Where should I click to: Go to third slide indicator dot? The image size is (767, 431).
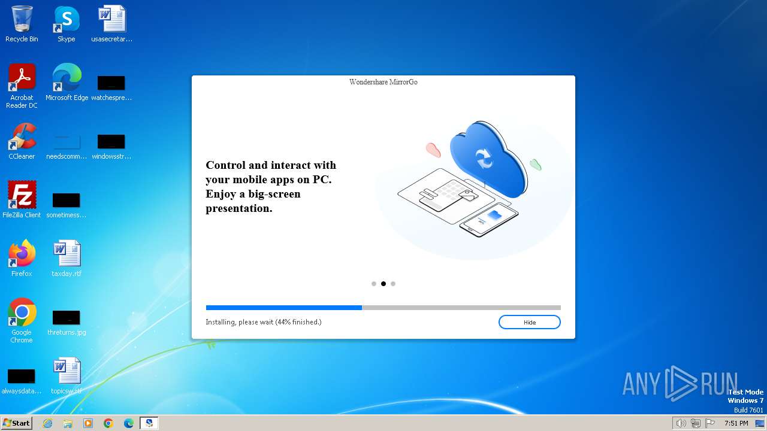pos(393,284)
